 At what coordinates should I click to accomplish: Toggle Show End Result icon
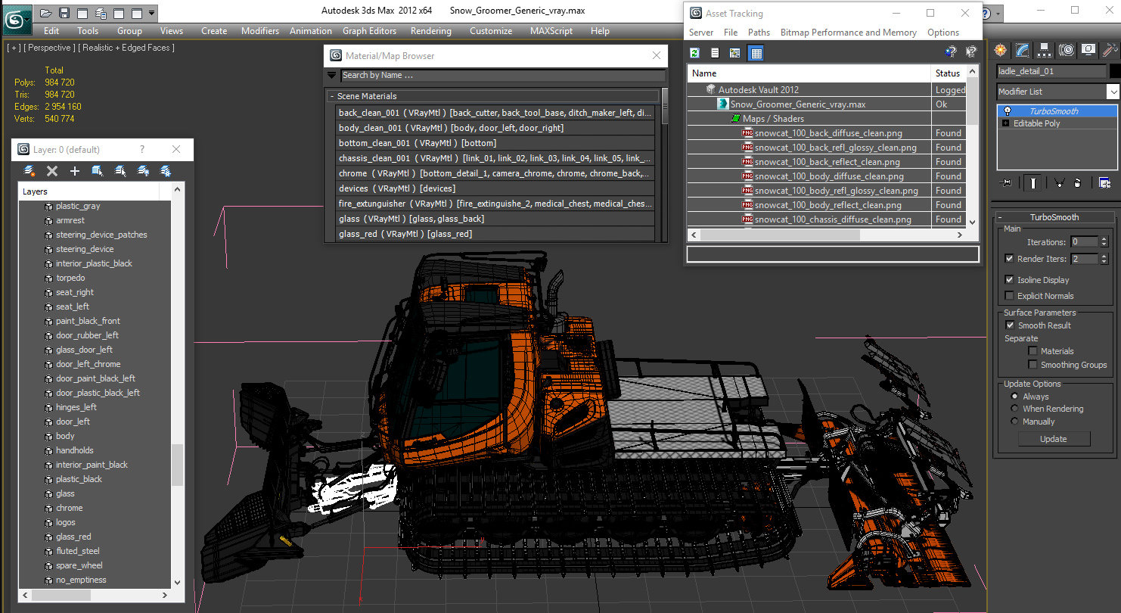click(1033, 182)
